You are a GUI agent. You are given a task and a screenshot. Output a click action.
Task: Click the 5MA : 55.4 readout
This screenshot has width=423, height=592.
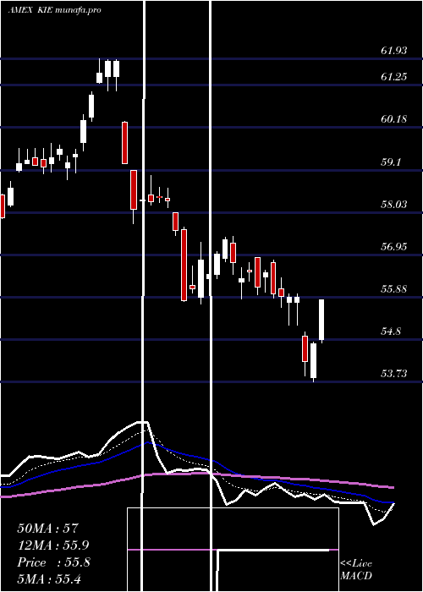click(x=49, y=578)
